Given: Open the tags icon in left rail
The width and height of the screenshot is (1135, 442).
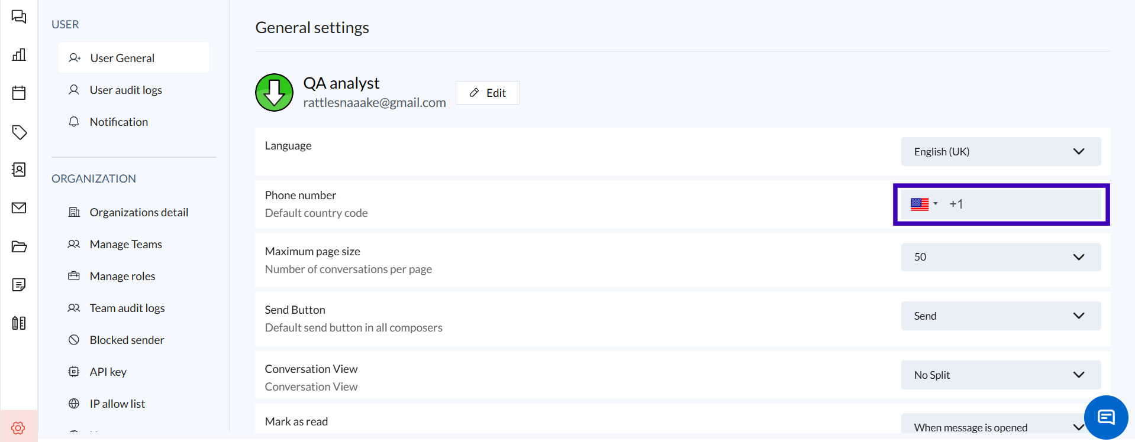Looking at the screenshot, I should point(19,132).
